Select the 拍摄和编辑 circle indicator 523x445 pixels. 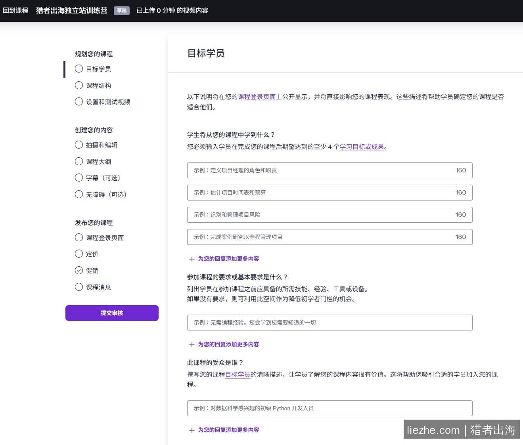coord(79,145)
